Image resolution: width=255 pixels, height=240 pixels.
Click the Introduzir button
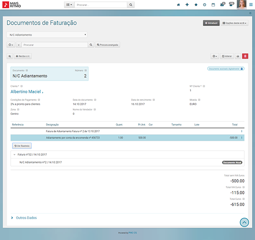point(211,23)
